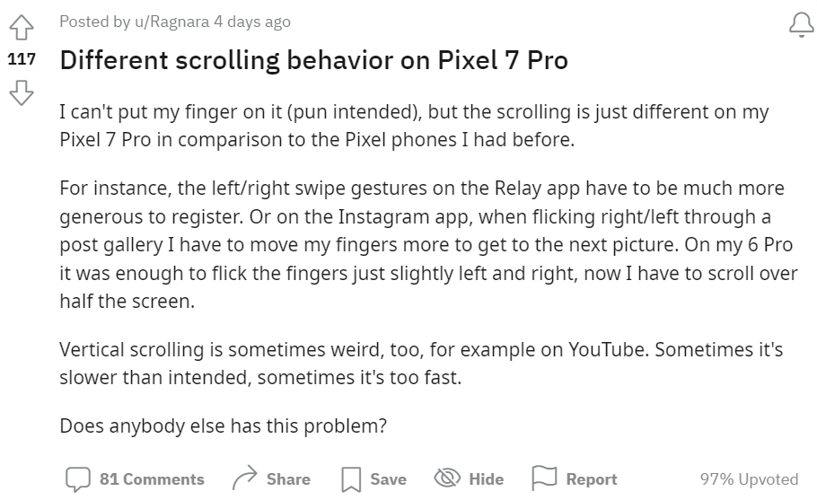This screenshot has width=817, height=500.
Task: Click the crossed-out eye Hide icon
Action: point(446,478)
